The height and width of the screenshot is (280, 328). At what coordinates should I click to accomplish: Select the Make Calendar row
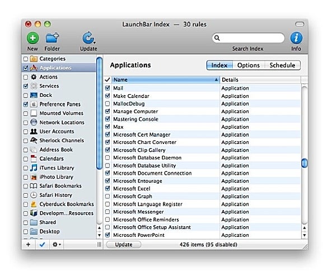click(202, 96)
